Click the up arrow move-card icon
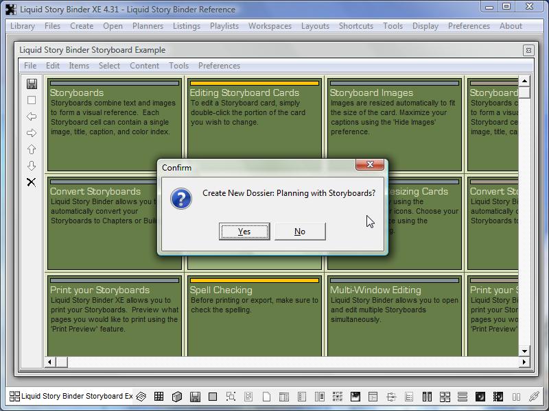This screenshot has width=549, height=411. click(x=32, y=149)
